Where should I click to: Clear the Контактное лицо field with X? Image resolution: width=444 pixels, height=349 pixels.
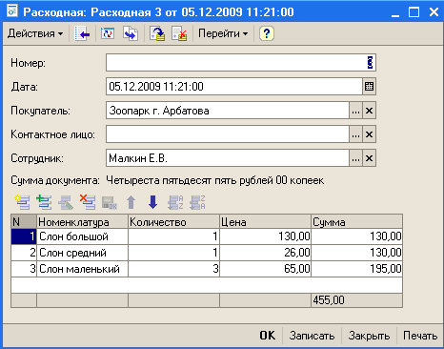(369, 134)
